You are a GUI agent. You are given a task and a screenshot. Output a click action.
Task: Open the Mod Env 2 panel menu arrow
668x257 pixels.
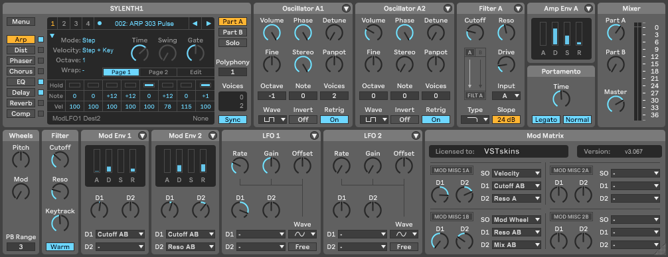tap(212, 136)
